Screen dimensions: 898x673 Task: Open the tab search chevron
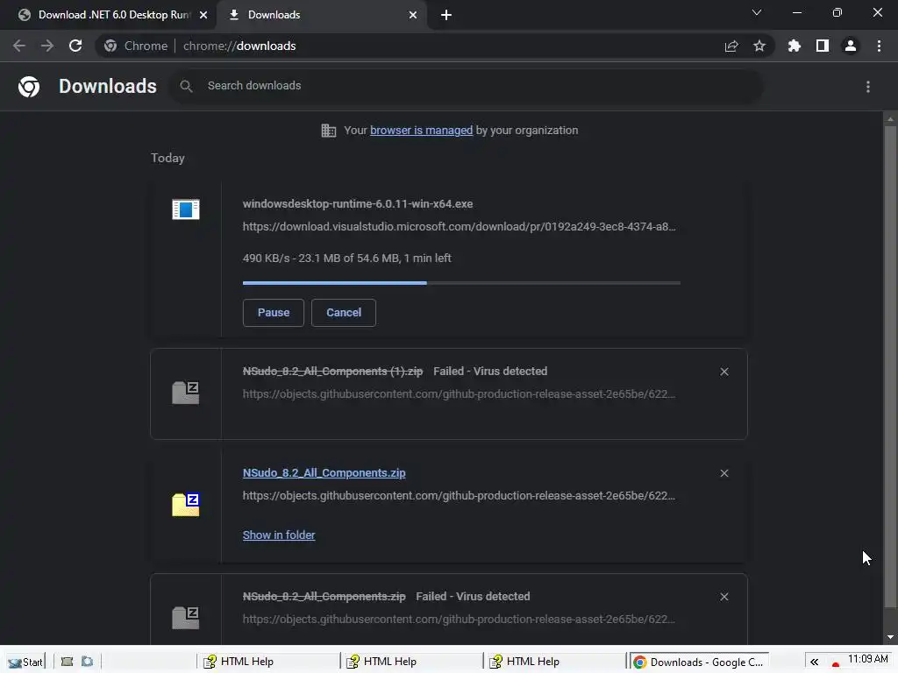point(757,12)
